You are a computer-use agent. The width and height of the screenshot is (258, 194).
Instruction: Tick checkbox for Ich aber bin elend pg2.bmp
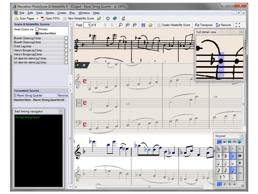[x=66, y=62]
